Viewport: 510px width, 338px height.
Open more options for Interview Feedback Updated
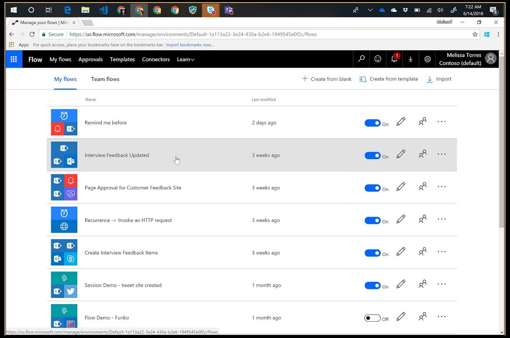click(x=442, y=154)
